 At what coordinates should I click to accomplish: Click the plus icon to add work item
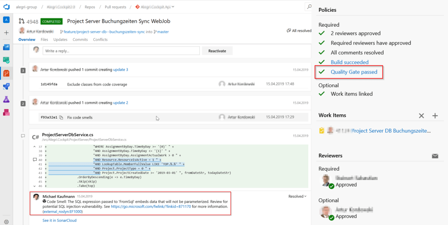[435, 116]
